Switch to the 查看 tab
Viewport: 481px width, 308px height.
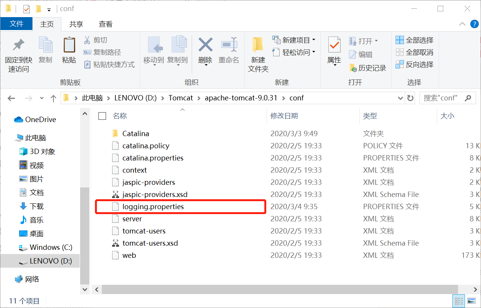tap(105, 24)
